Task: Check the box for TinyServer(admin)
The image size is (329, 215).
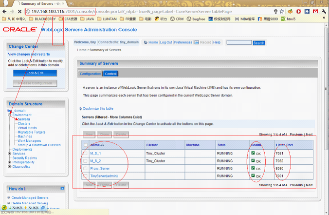Action: (85, 176)
